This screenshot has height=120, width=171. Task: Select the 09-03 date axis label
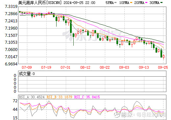(124, 67)
